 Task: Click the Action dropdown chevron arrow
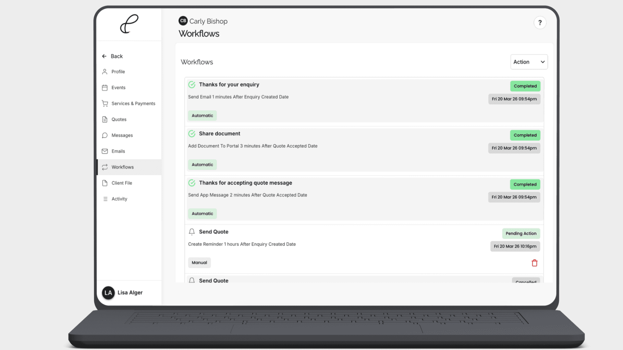coord(543,62)
